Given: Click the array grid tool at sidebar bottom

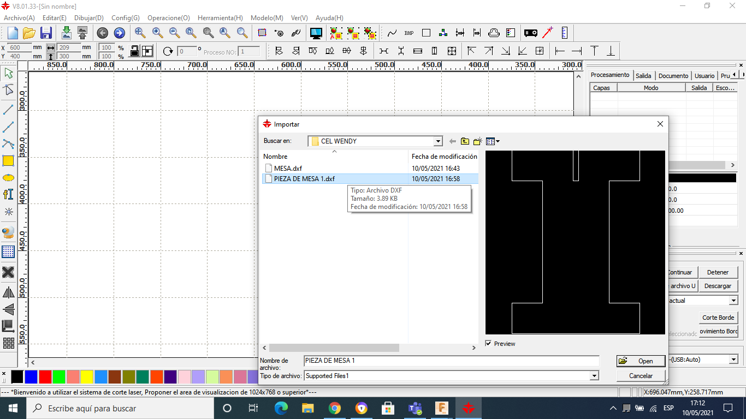Looking at the screenshot, I should pos(8,343).
